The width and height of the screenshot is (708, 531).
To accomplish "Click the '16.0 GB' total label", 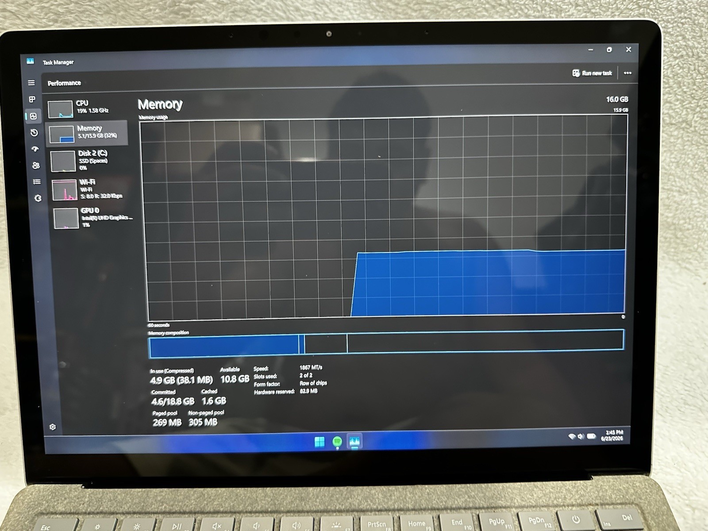I will click(x=617, y=100).
